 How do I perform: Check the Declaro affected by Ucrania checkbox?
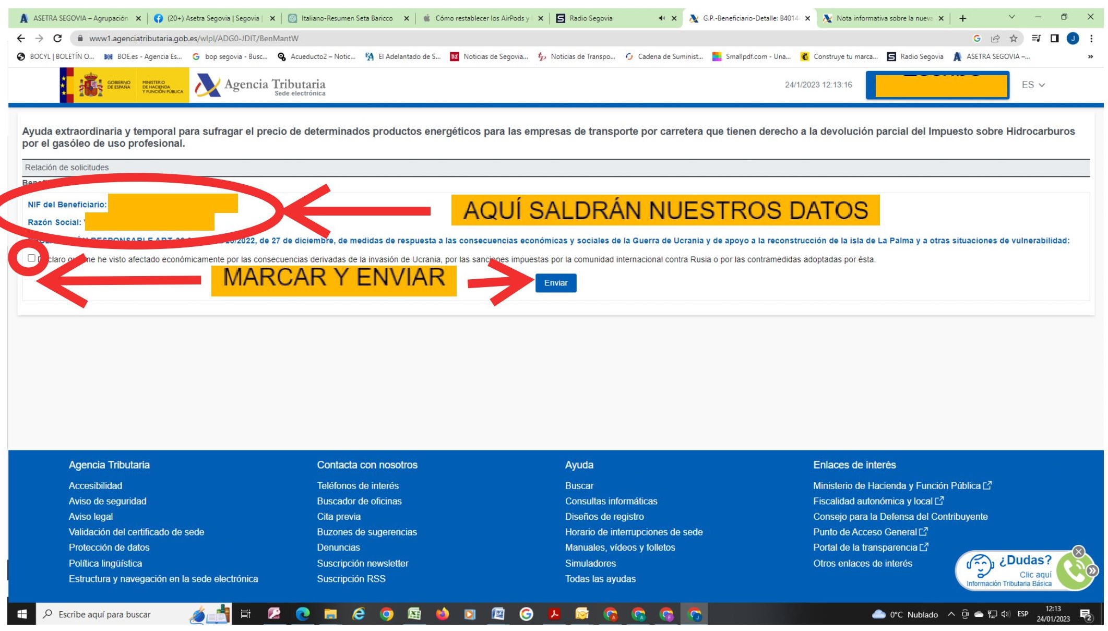point(31,258)
